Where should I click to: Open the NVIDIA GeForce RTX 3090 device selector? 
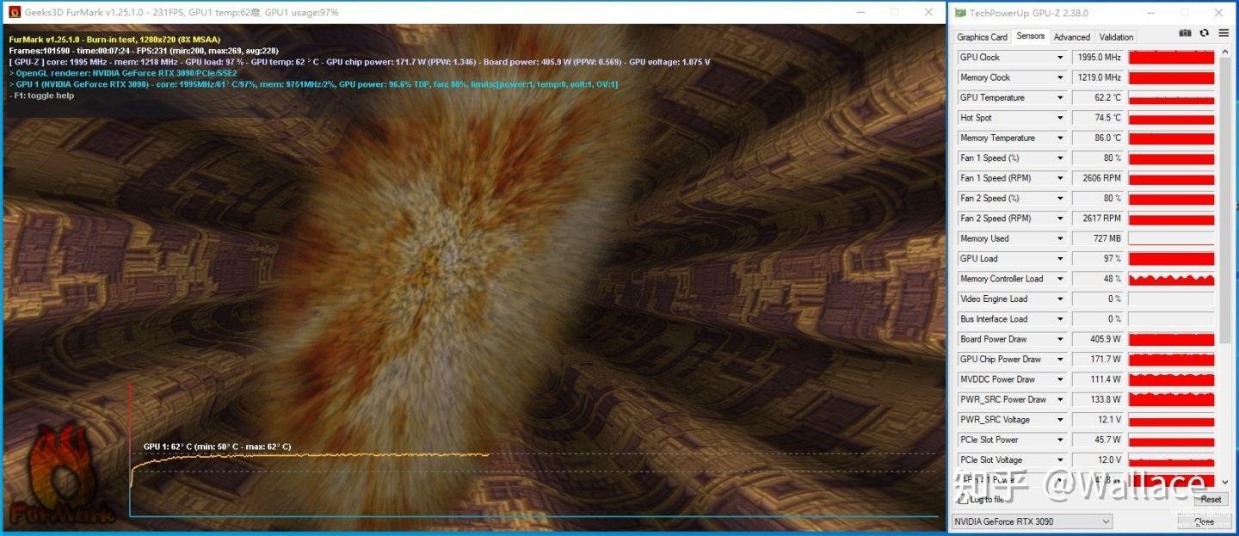(1032, 521)
